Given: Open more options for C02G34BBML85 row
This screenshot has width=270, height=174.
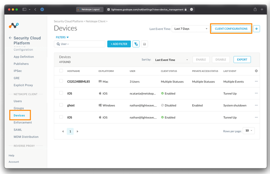Looking at the screenshot, I should (256, 81).
